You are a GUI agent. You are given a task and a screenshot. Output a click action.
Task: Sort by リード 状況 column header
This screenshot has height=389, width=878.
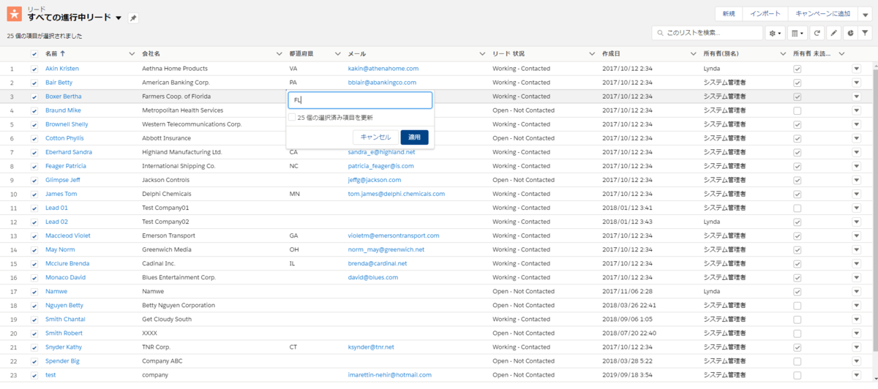[509, 54]
